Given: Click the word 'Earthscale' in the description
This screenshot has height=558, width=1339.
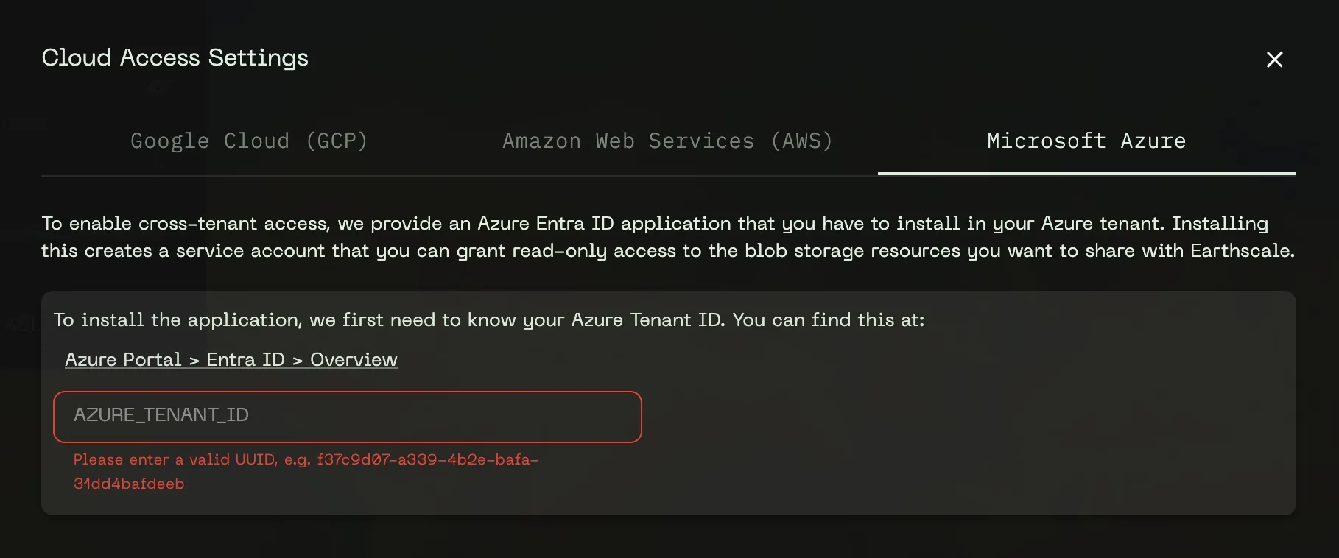Looking at the screenshot, I should point(1240,251).
